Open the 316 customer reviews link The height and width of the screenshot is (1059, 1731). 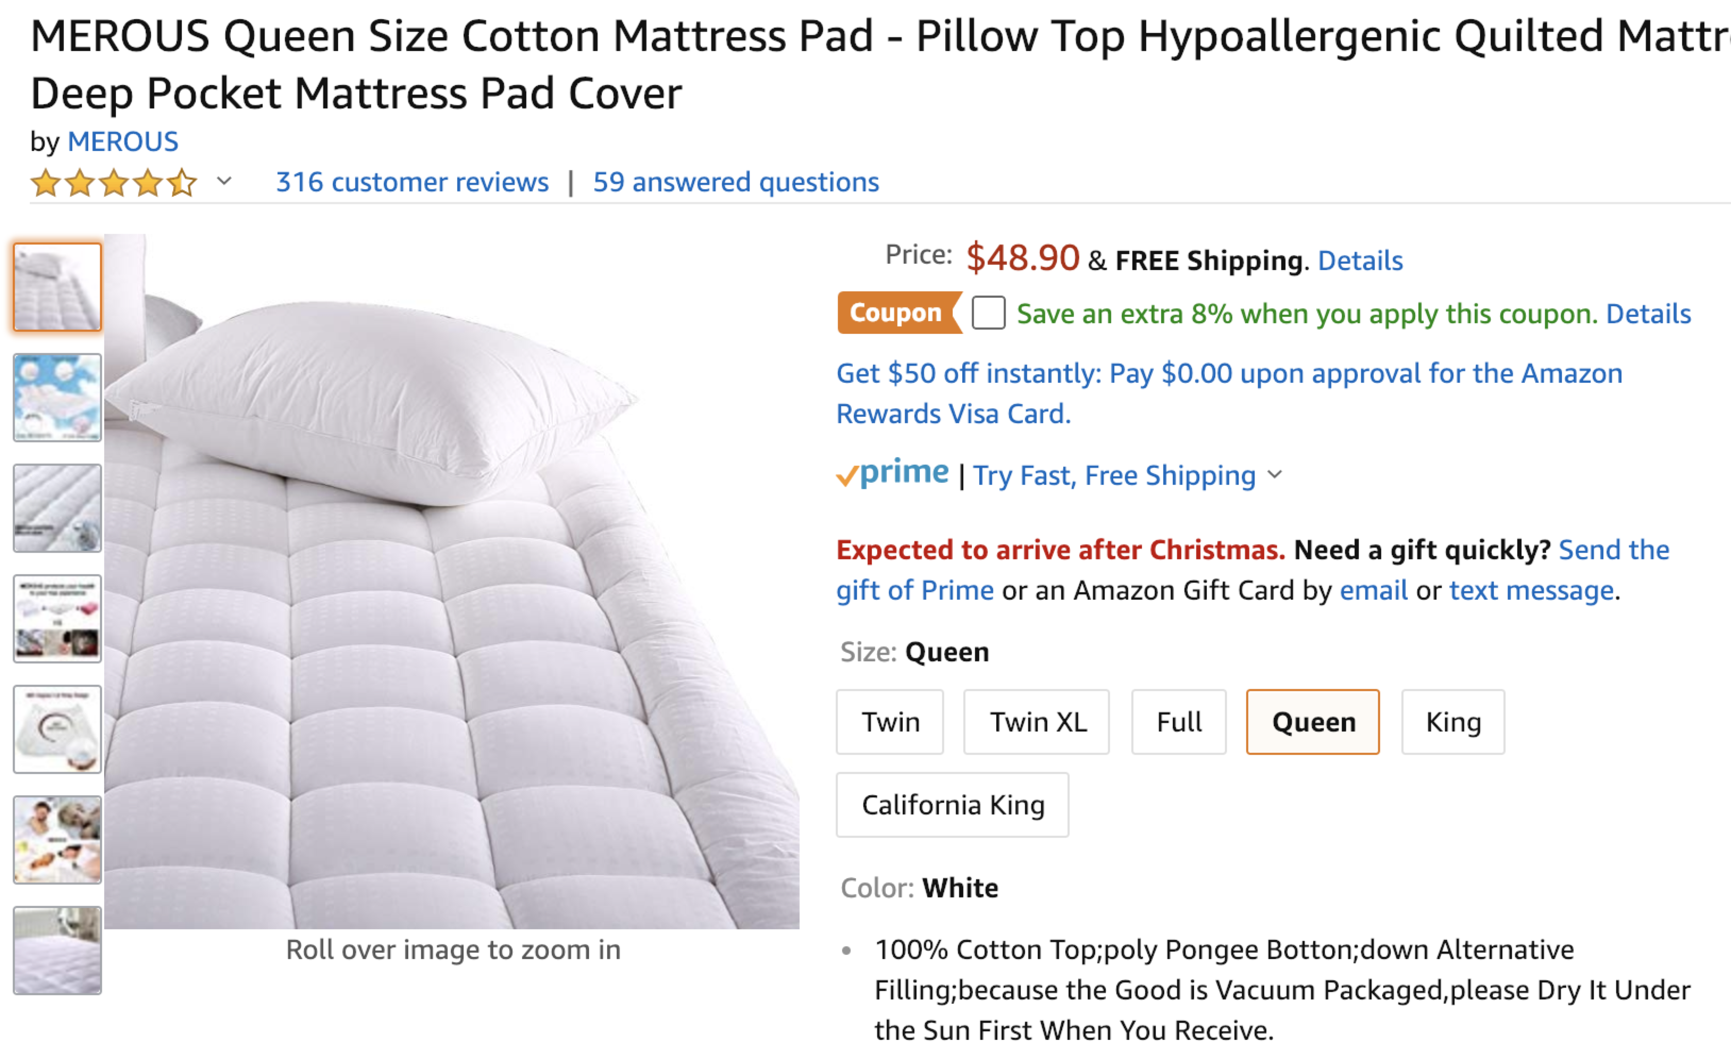coord(411,182)
